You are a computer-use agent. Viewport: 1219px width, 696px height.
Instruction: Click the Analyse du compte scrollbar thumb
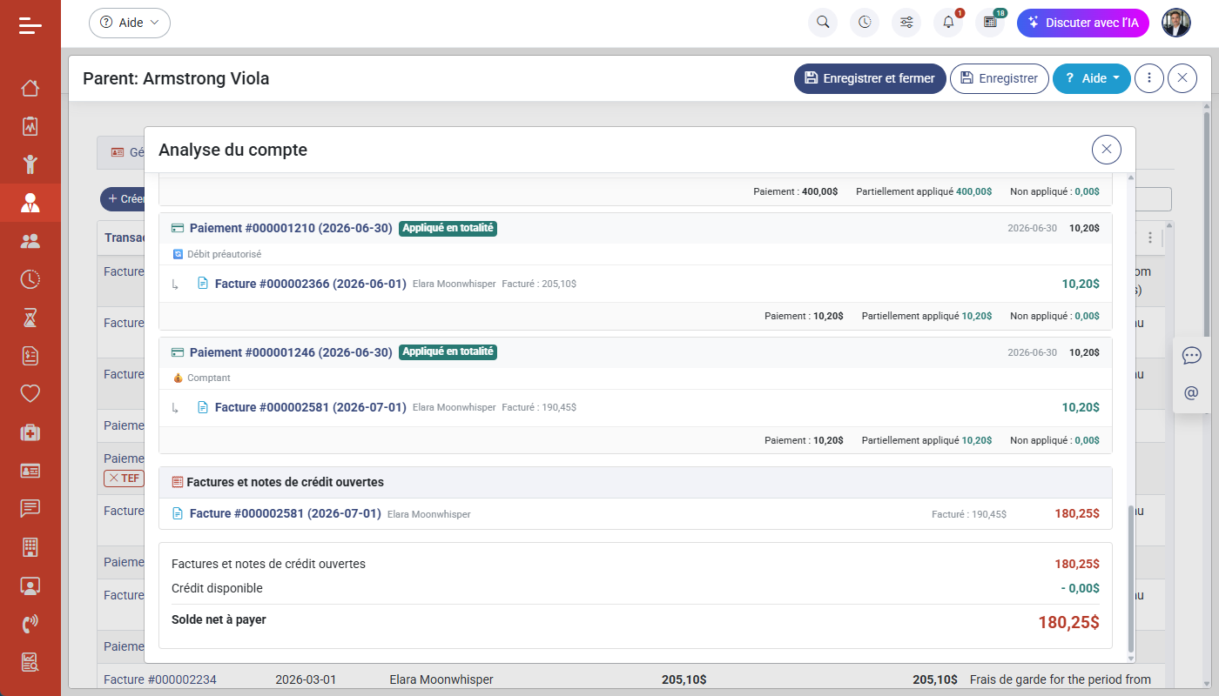coord(1131,578)
